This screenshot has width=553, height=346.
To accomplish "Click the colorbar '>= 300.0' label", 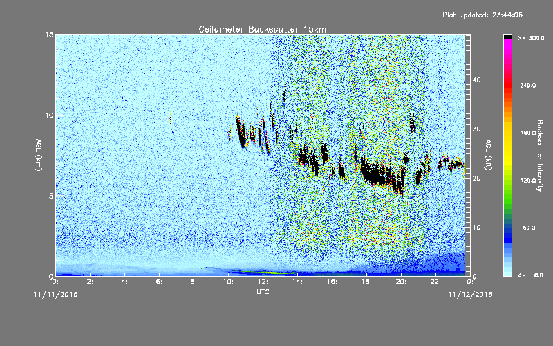I will [530, 38].
